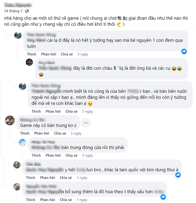Like the "Game này có bản trung ko z" comment

tap(24, 133)
